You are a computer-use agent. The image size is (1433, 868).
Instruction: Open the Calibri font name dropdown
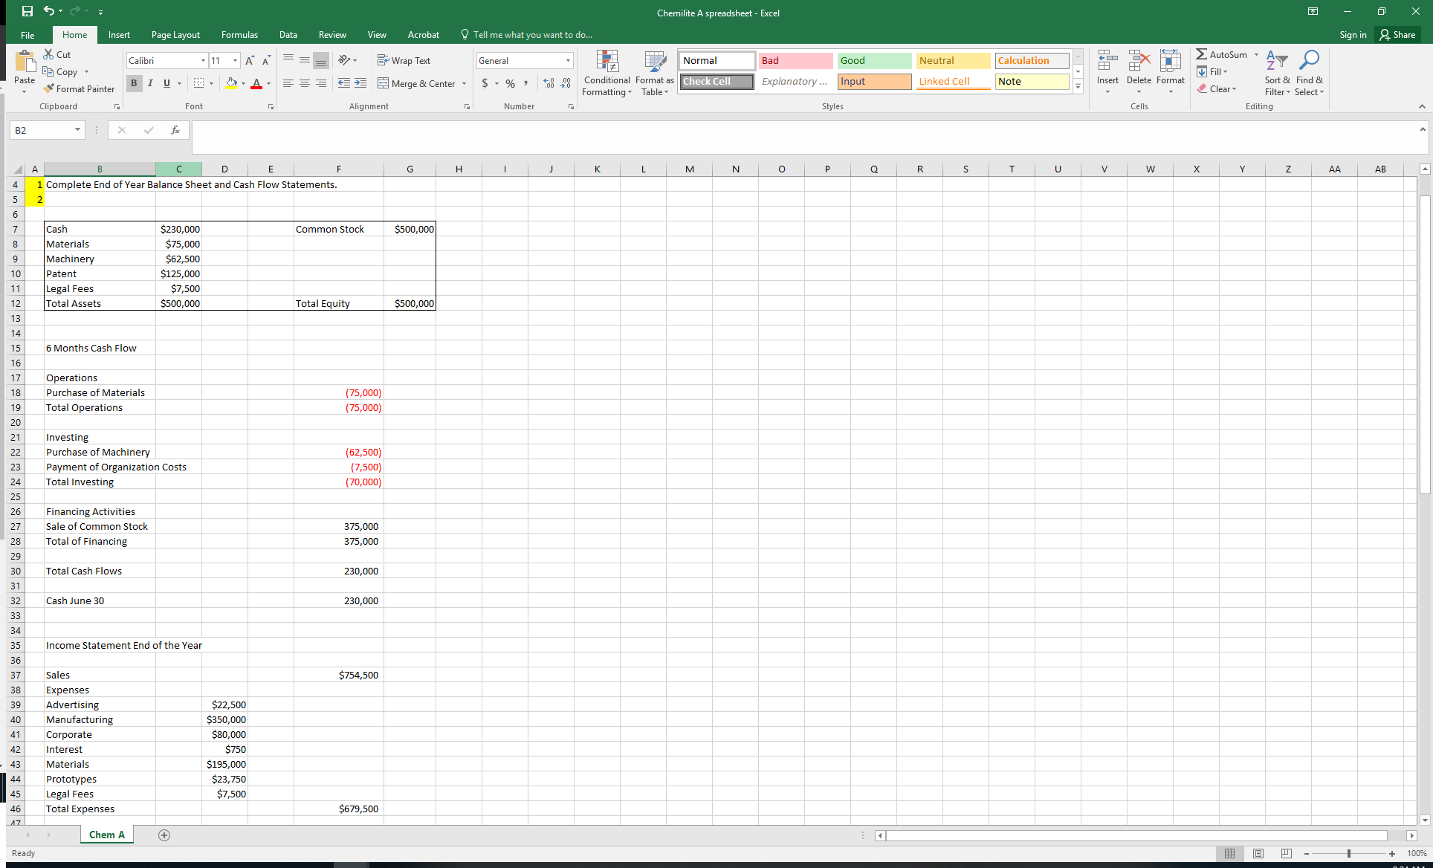pos(203,60)
